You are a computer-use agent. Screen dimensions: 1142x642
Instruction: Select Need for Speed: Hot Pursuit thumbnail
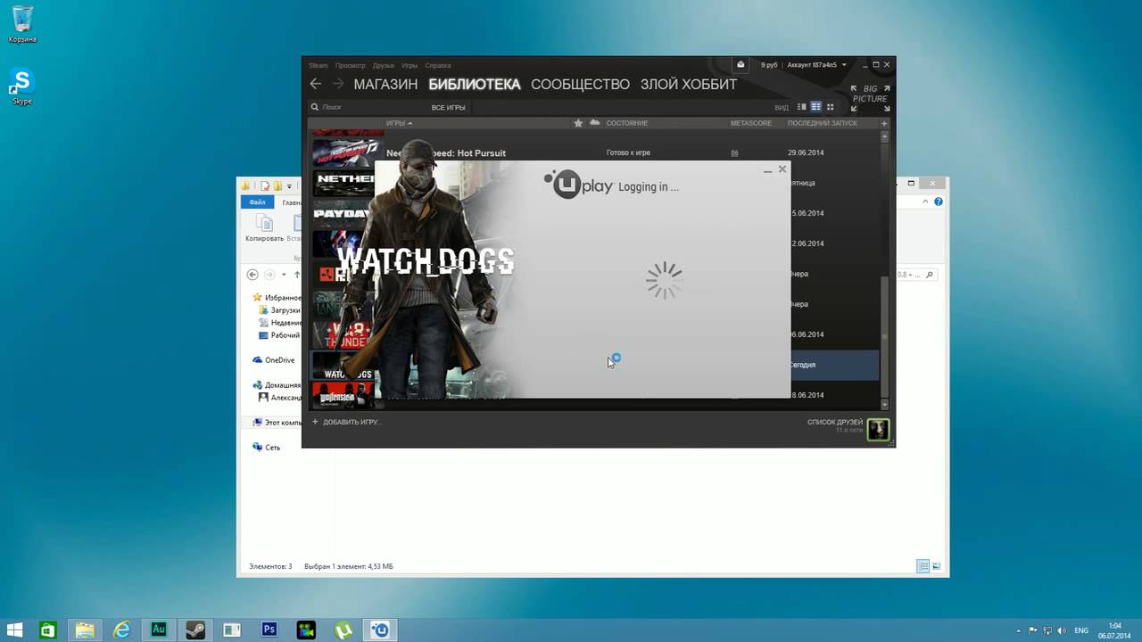(x=346, y=152)
